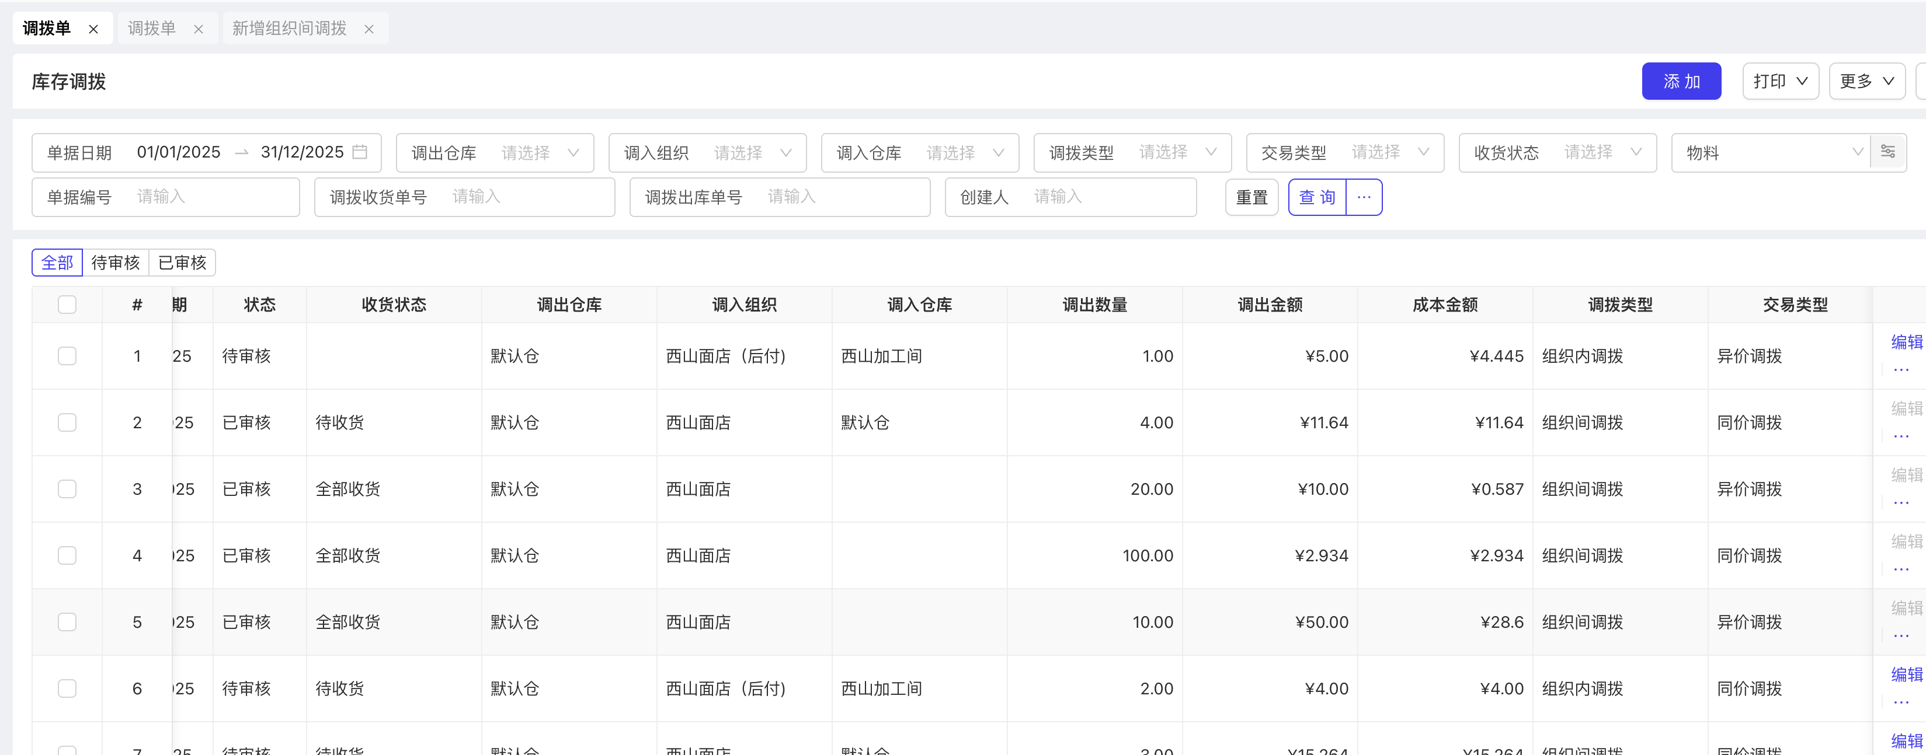
Task: Open row 6 more actions ellipsis
Action: point(1900,702)
